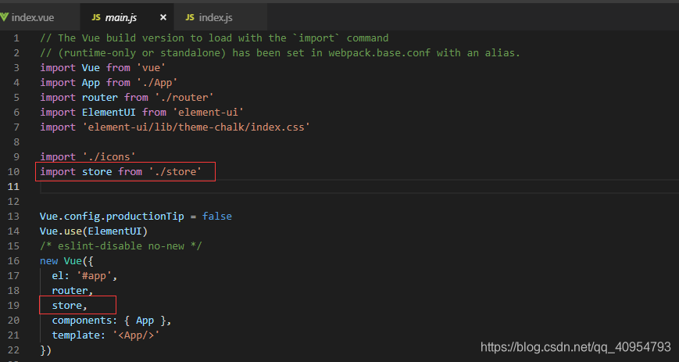Click the text "import Vue from 'vue'"
Image resolution: width=679 pixels, height=362 pixels.
point(102,68)
